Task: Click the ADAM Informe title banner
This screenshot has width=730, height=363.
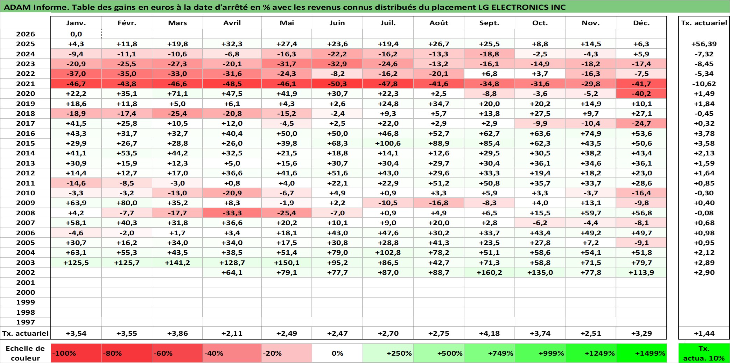Action: pos(365,7)
